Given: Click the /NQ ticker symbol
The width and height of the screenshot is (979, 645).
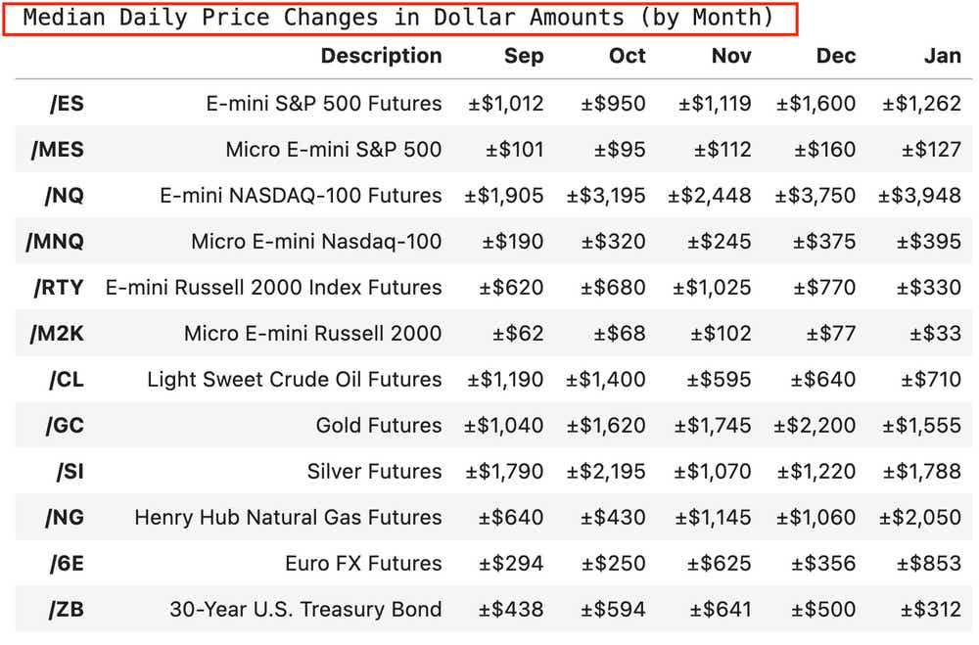Looking at the screenshot, I should 64,196.
